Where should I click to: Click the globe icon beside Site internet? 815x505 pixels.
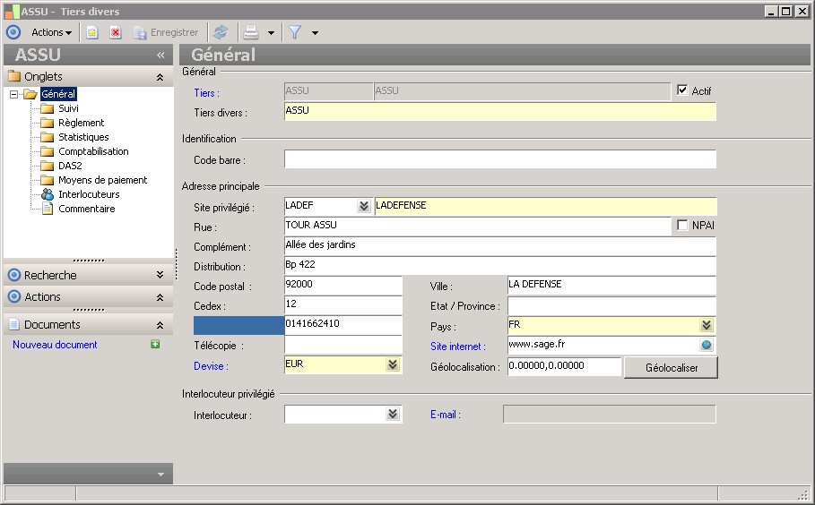pyautogui.click(x=707, y=346)
